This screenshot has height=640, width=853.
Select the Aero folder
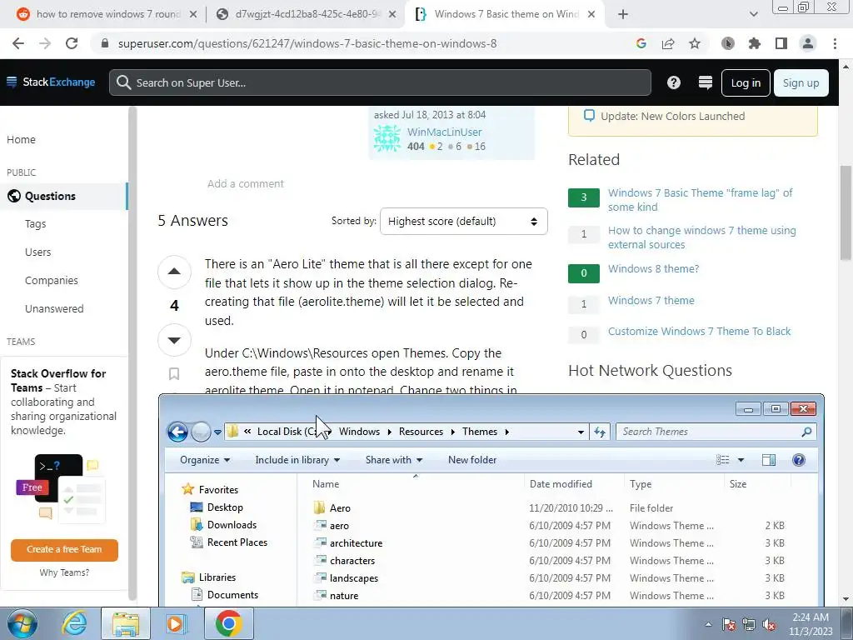[x=340, y=508]
